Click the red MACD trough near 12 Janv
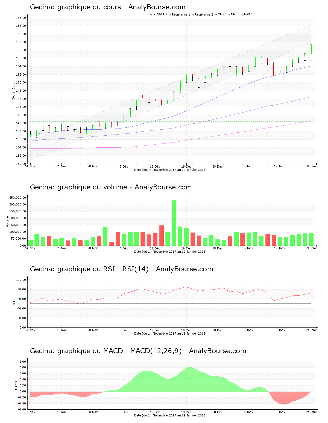Viewport: 328px width, 423px height. click(284, 398)
